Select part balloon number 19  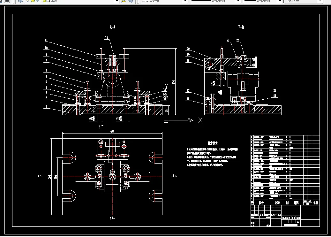(x=188, y=55)
